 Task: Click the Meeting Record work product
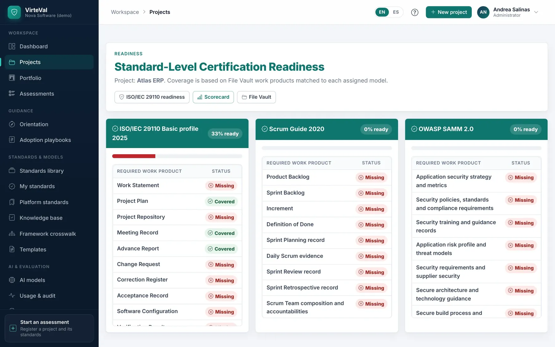(x=138, y=233)
